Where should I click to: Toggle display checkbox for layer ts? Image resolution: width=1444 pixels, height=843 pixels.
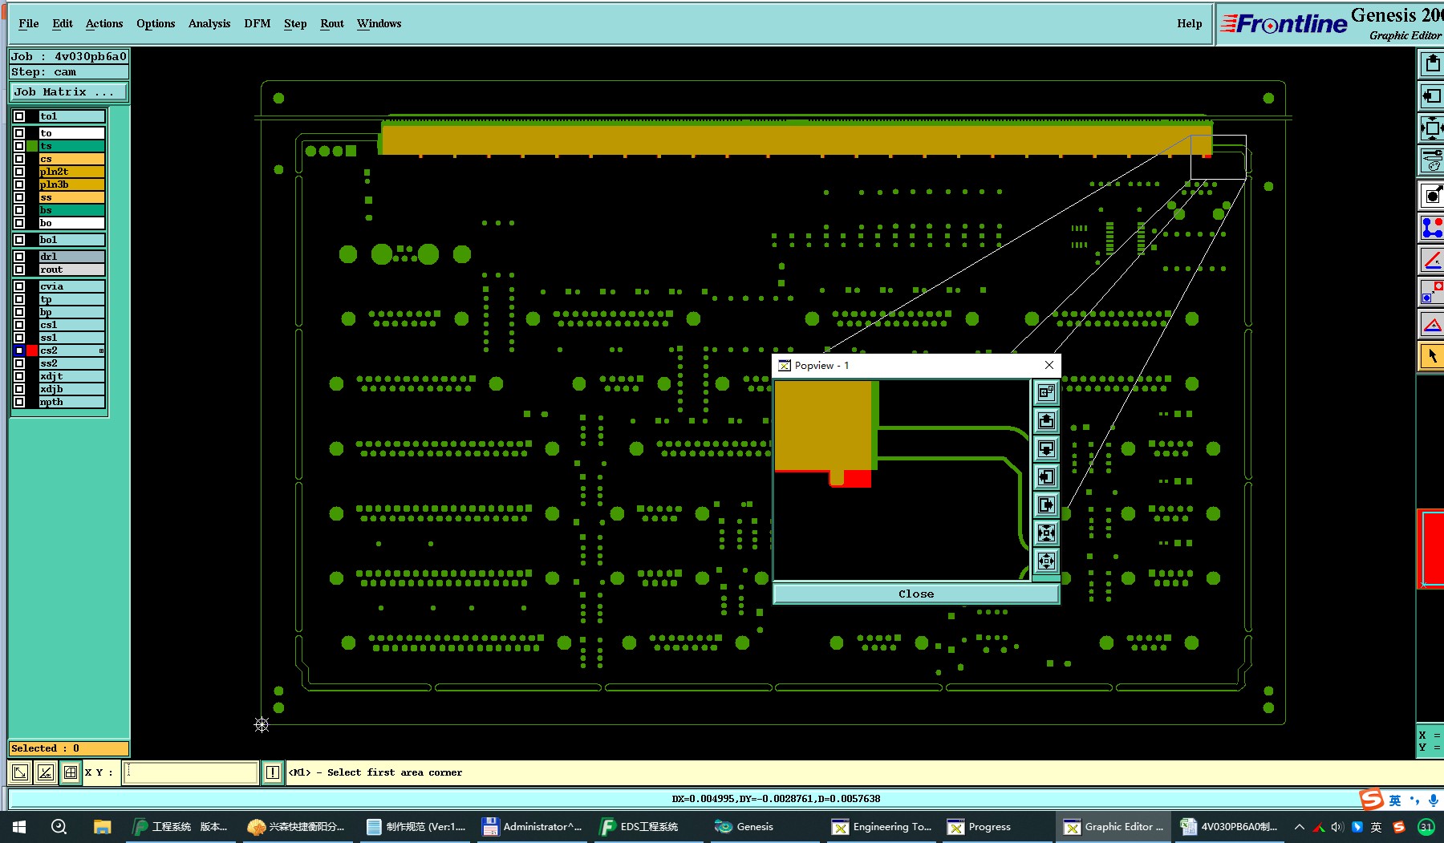point(19,146)
